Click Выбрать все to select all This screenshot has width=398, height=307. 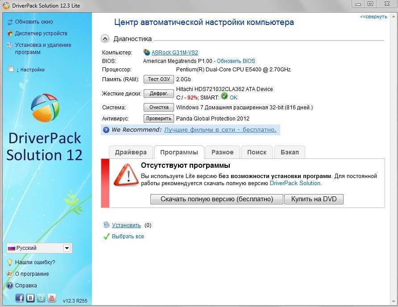pyautogui.click(x=128, y=236)
